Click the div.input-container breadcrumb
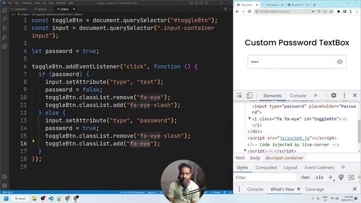Image resolution: width=361 pixels, height=203 pixels. pos(284,158)
